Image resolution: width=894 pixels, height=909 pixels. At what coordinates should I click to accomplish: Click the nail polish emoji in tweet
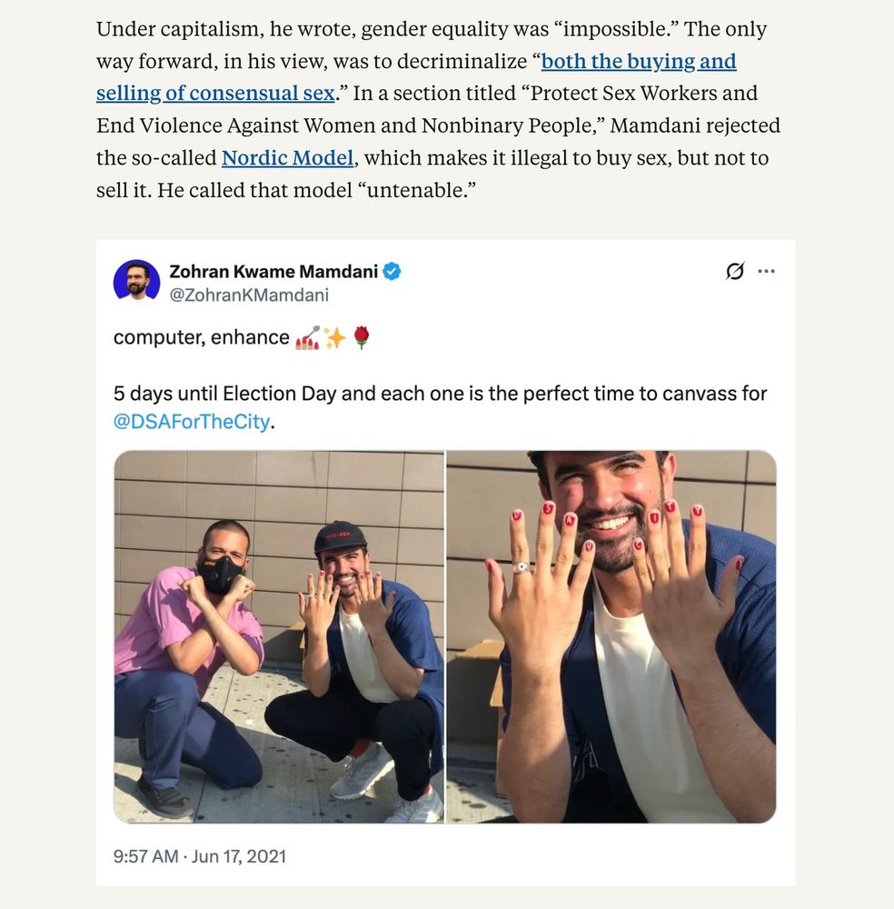coord(307,337)
